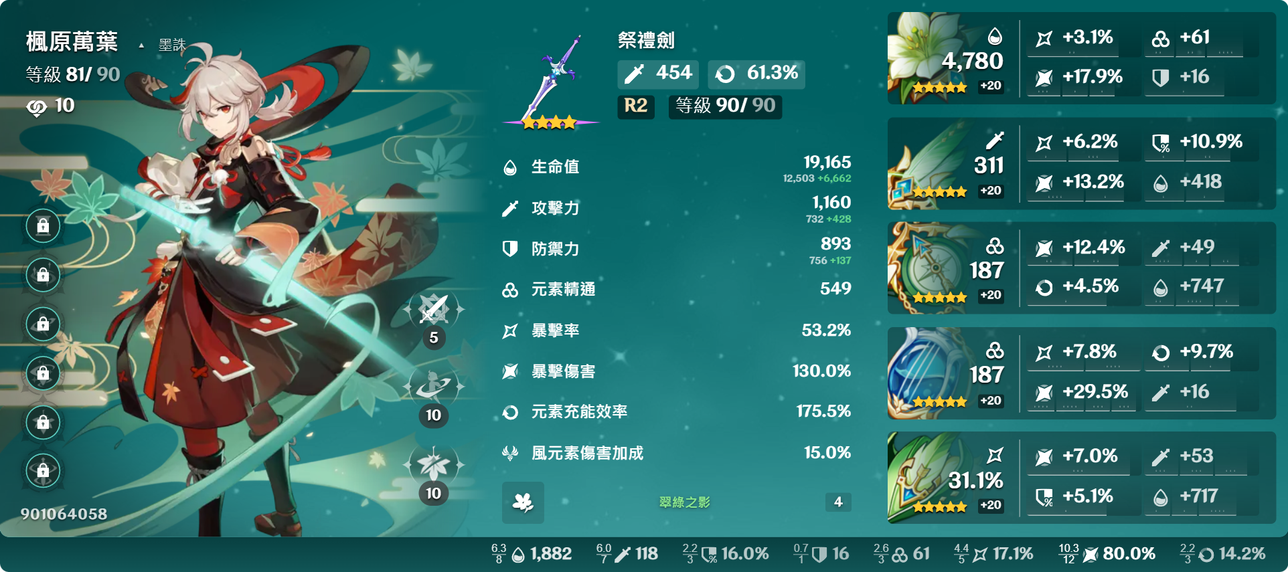Viewport: 1288px width, 572px height.
Task: Click the small triangle beside character name
Action: point(141,46)
